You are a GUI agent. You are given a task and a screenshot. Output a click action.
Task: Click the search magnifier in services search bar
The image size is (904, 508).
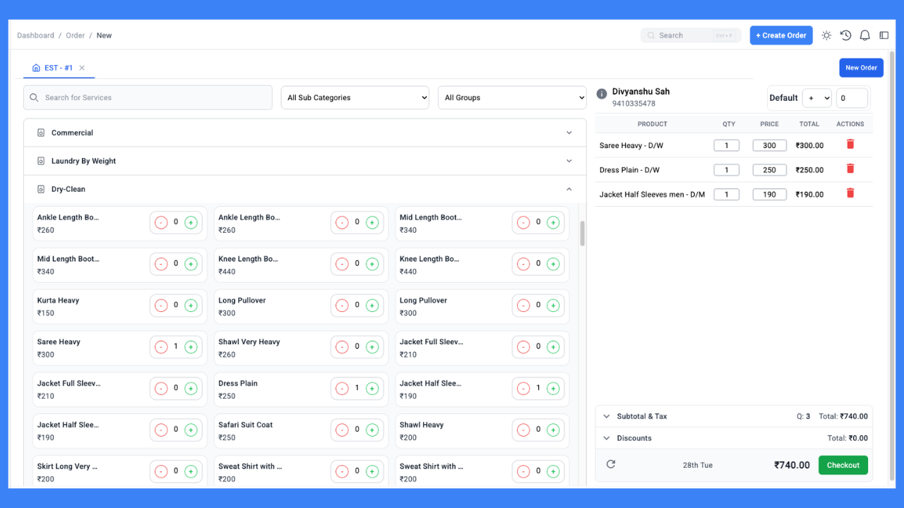click(34, 97)
